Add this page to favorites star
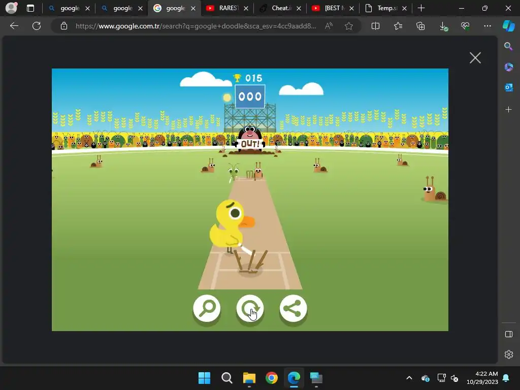This screenshot has width=520, height=390. pyautogui.click(x=348, y=26)
